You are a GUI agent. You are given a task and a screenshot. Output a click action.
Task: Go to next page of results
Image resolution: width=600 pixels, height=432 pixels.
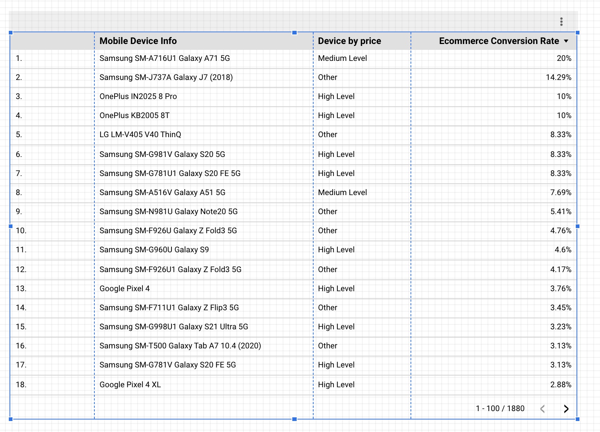(566, 409)
